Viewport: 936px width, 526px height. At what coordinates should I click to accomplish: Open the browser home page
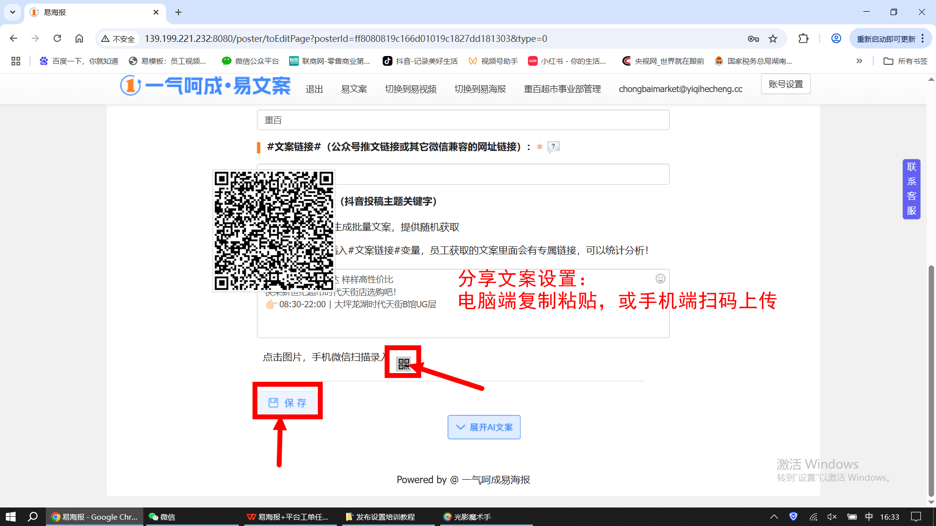coord(79,38)
